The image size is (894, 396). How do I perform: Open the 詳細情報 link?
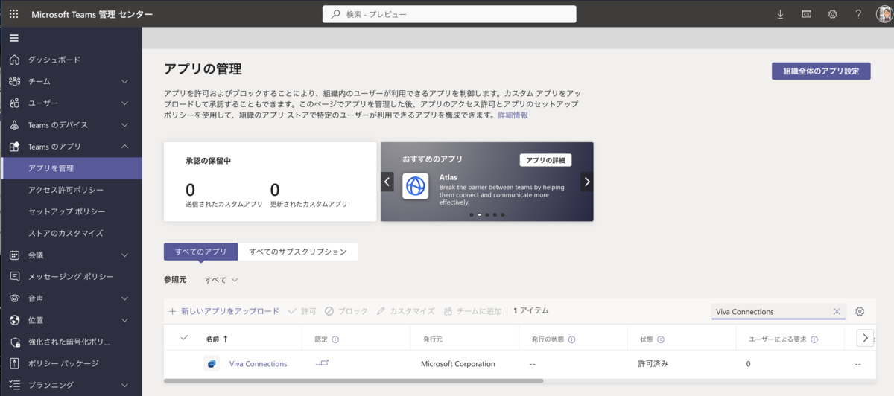click(x=513, y=115)
